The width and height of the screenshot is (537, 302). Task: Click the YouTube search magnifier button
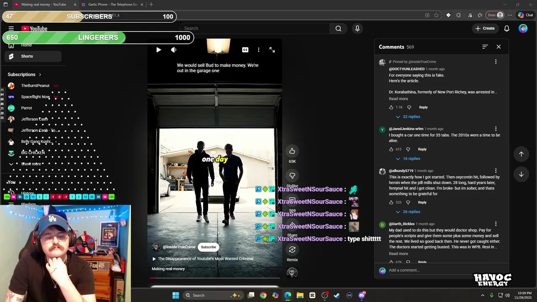(x=338, y=29)
